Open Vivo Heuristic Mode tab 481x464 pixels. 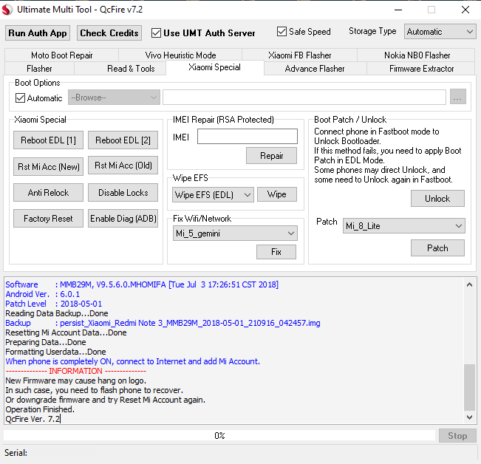coord(180,55)
